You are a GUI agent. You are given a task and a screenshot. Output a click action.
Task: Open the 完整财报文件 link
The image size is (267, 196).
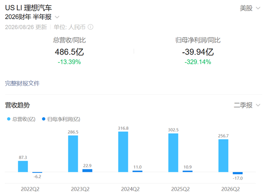22,83
